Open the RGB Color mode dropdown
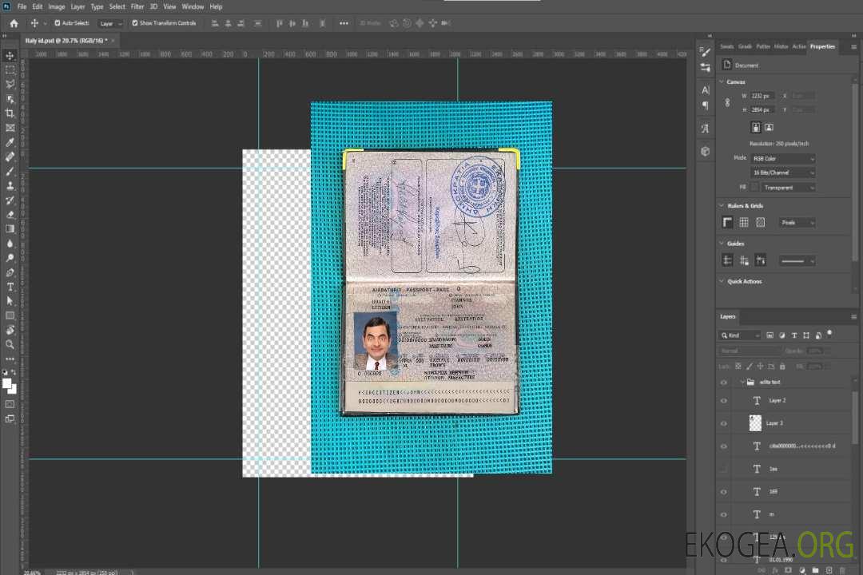This screenshot has height=575, width=863. [783, 158]
